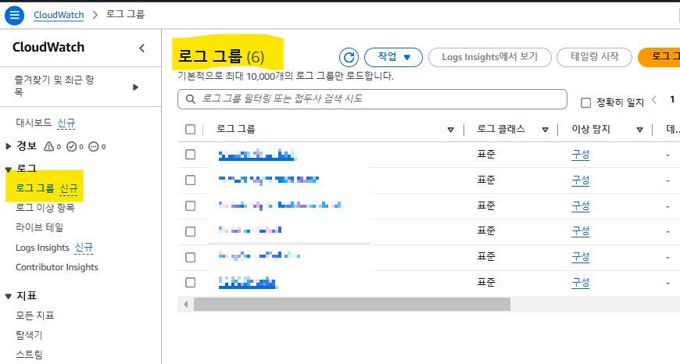Click 구성 link in second row
The width and height of the screenshot is (680, 364).
[580, 180]
